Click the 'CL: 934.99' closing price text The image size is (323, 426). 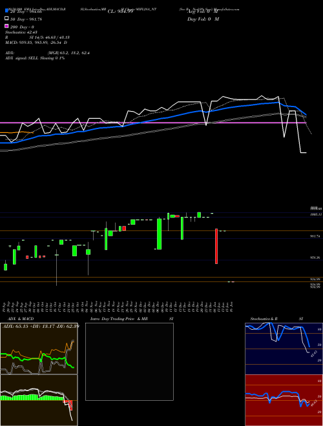(120, 12)
